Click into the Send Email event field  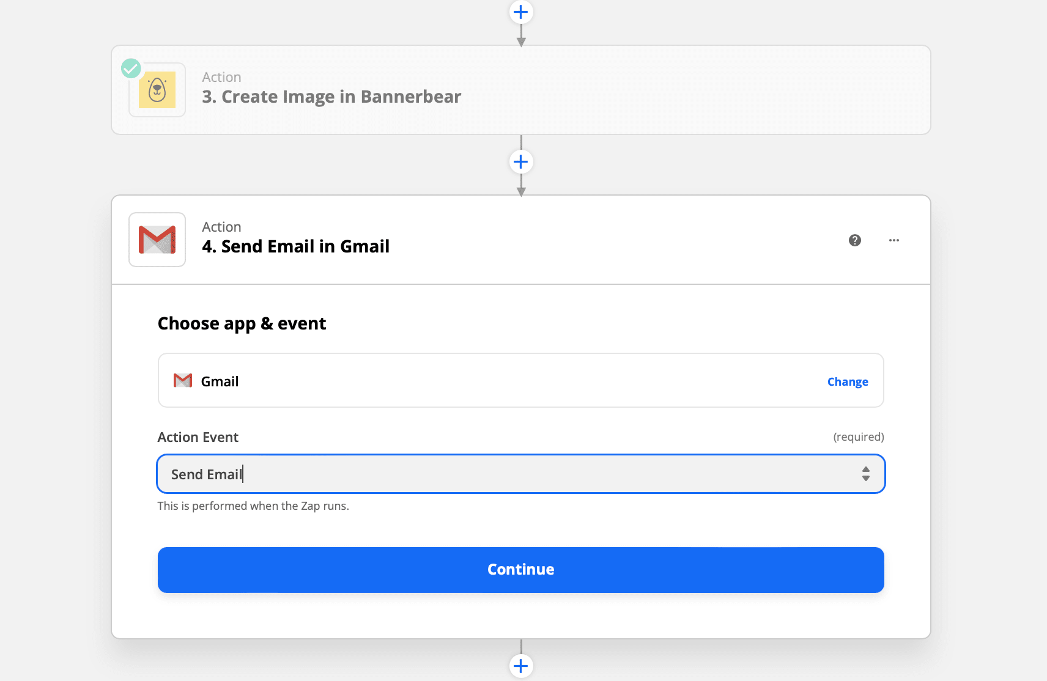(x=489, y=474)
